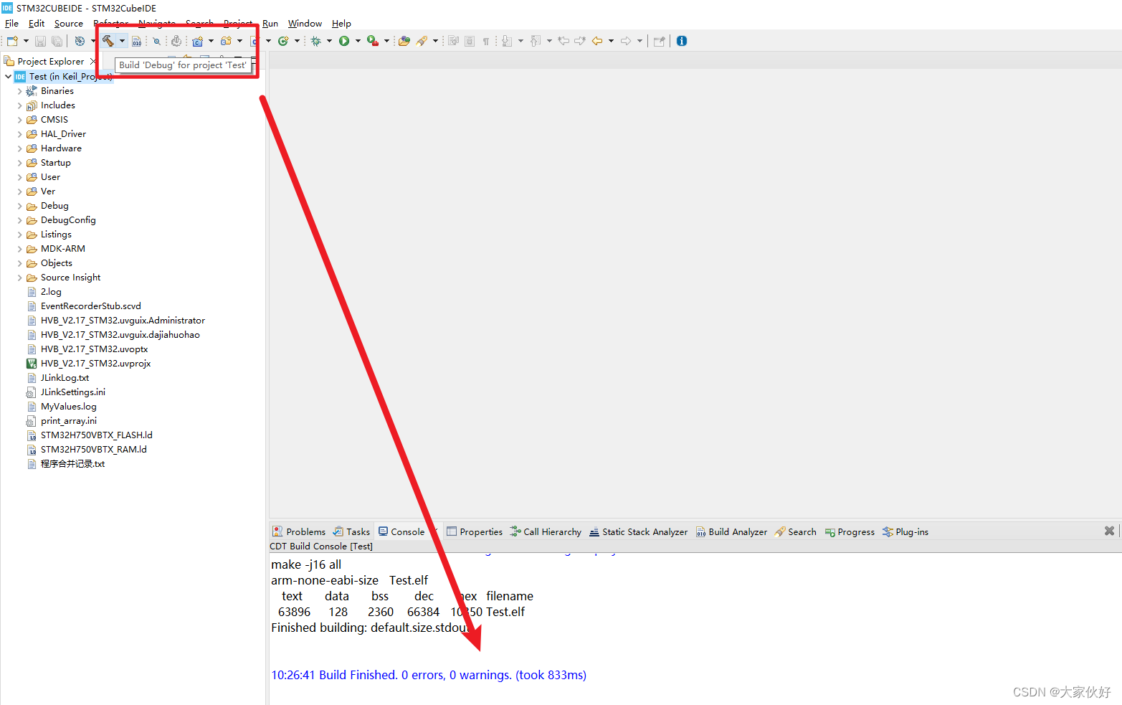Open the Build Analyzer tab
1122x705 pixels.
tap(731, 531)
